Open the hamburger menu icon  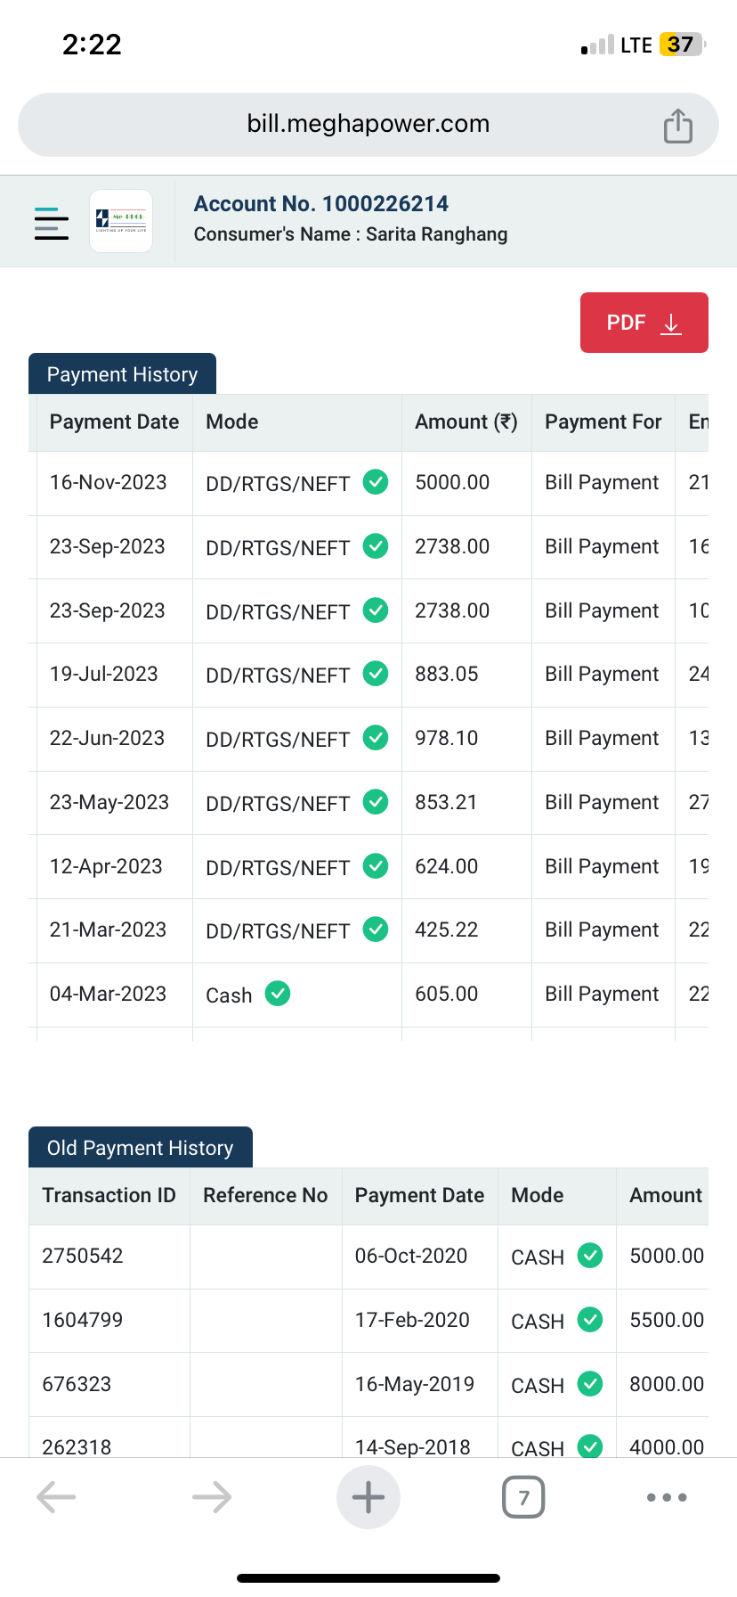click(x=52, y=223)
